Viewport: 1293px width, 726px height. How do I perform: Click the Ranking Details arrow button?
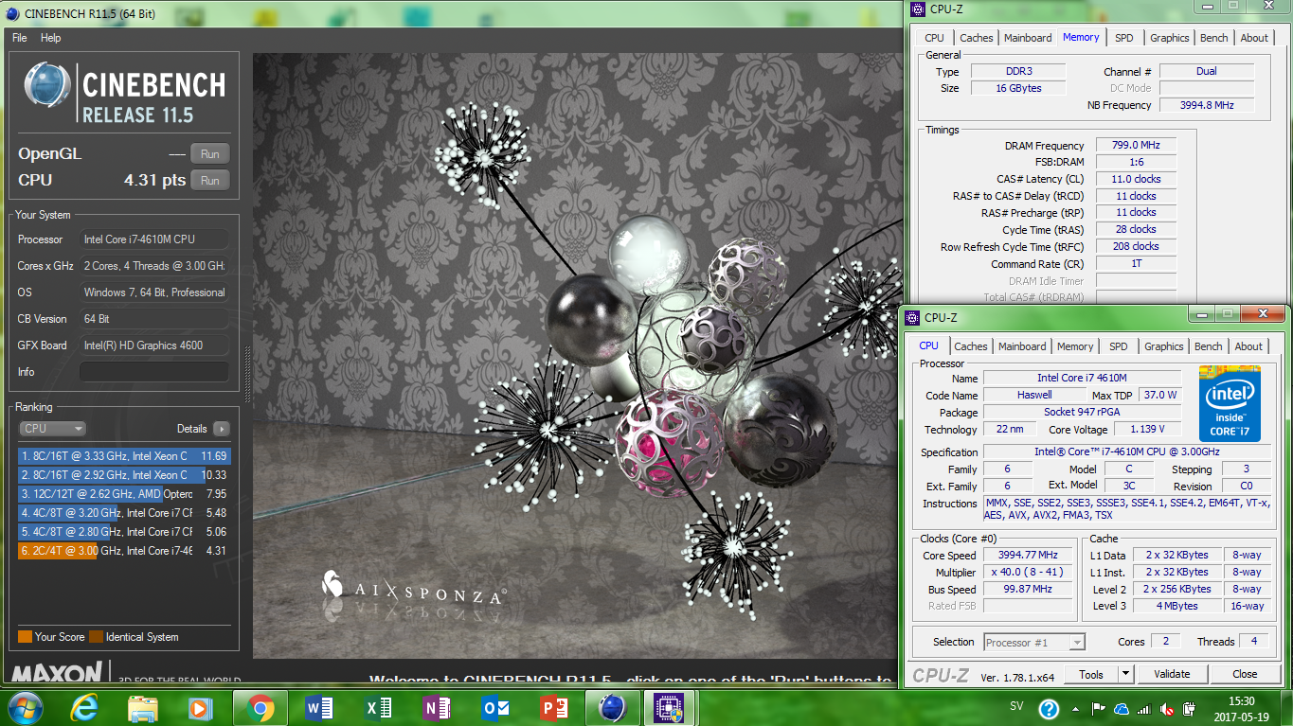222,429
